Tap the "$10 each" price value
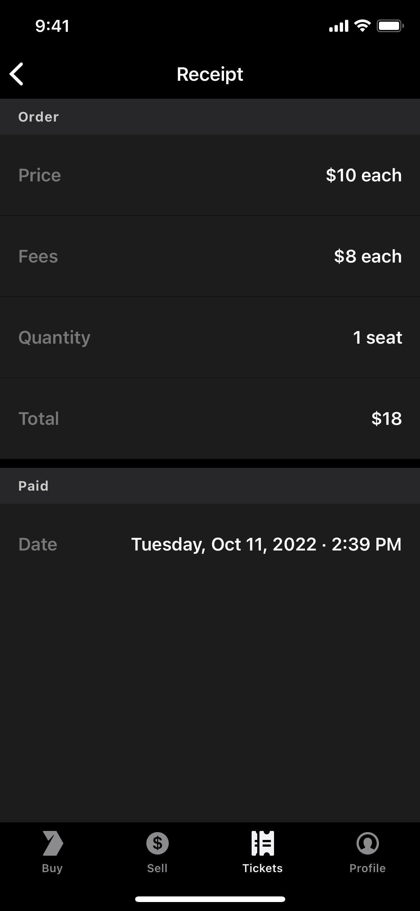Screen dimensions: 420x911 (364, 175)
